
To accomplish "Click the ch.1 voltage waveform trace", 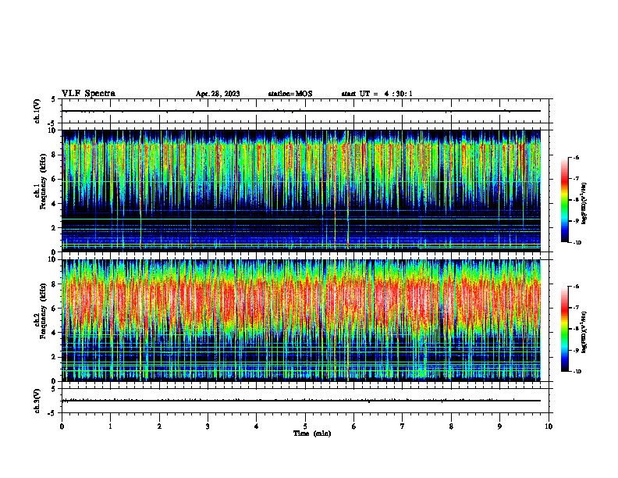I will (301, 111).
